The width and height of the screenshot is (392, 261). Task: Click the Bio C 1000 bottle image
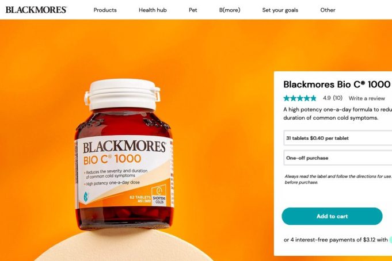(x=124, y=155)
